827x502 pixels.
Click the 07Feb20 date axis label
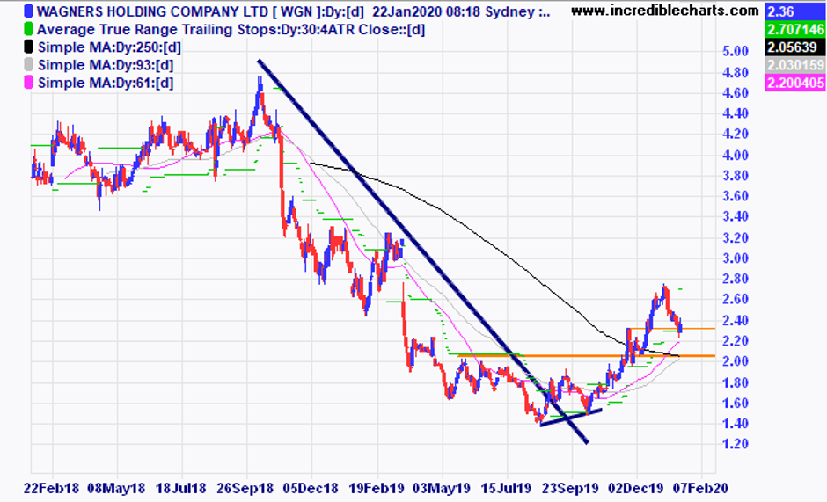700,488
